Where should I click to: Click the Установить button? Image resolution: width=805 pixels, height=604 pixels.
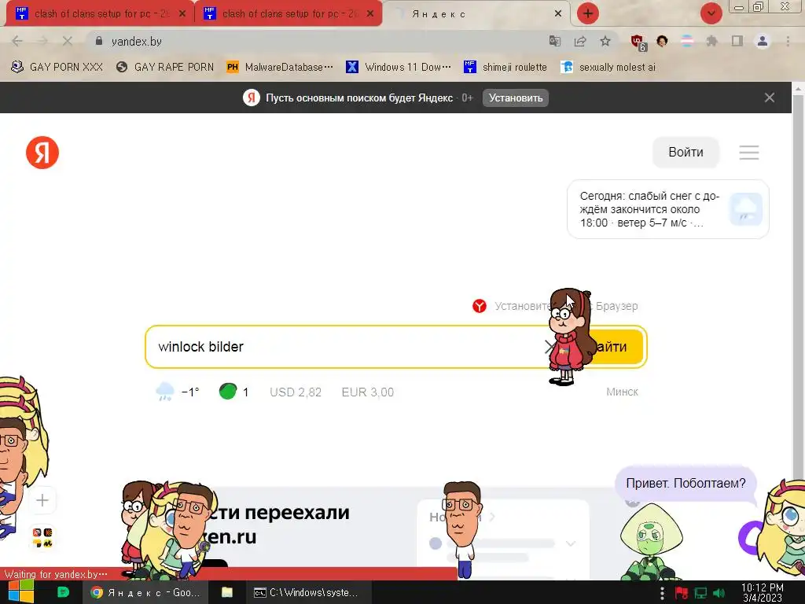516,98
